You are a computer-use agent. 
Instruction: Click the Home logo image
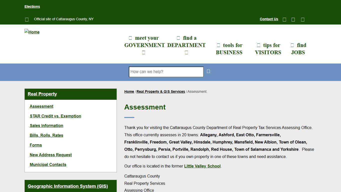pyautogui.click(x=32, y=32)
